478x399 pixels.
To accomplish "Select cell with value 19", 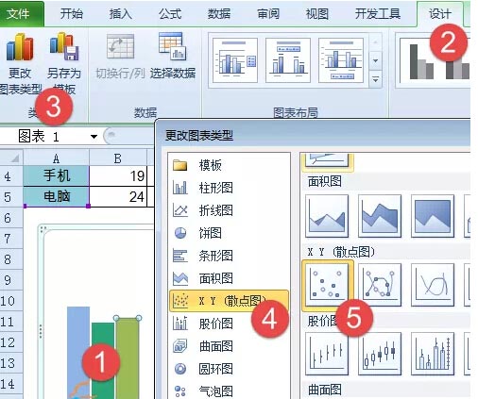I will tap(118, 175).
